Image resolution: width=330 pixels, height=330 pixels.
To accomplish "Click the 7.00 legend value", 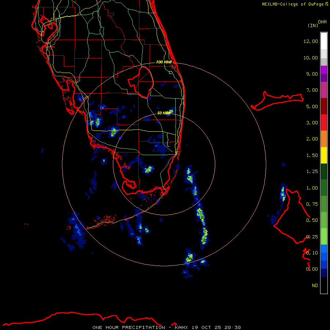I will point(312,90).
